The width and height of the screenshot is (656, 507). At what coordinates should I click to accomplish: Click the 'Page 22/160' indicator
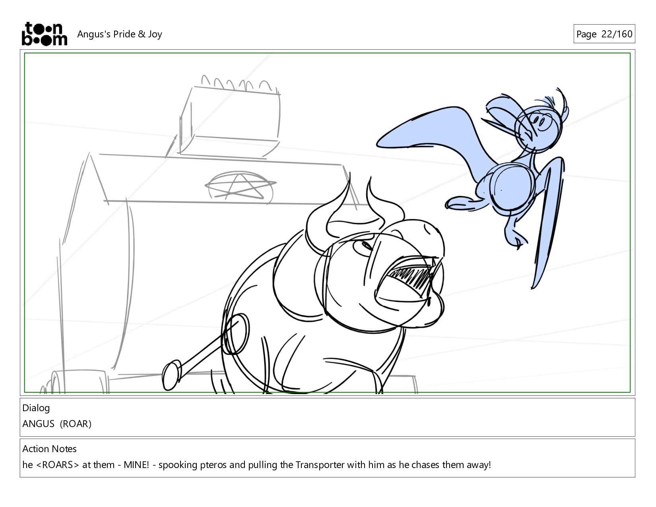pyautogui.click(x=604, y=34)
